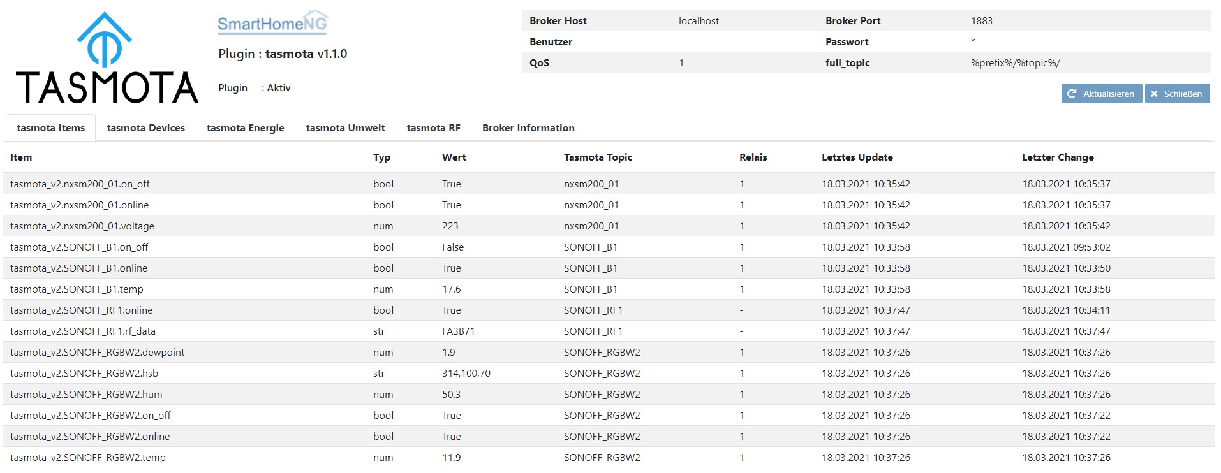The image size is (1221, 473).
Task: Select item tasmota_v2.SONOFF_RGBW2.hum
Action: (x=86, y=395)
